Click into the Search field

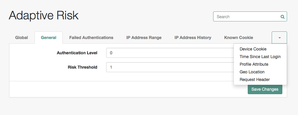point(250,17)
